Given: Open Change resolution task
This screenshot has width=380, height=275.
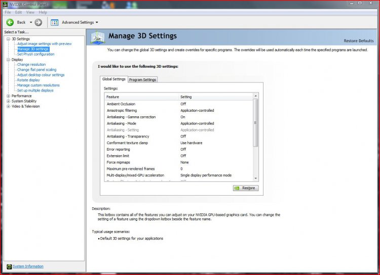Looking at the screenshot, I should pyautogui.click(x=31, y=65).
